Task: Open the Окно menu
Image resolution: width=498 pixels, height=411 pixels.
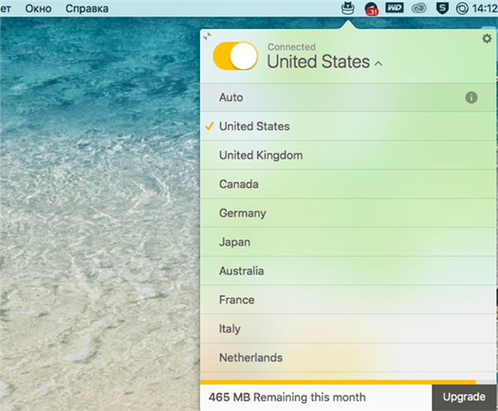Action: tap(38, 8)
